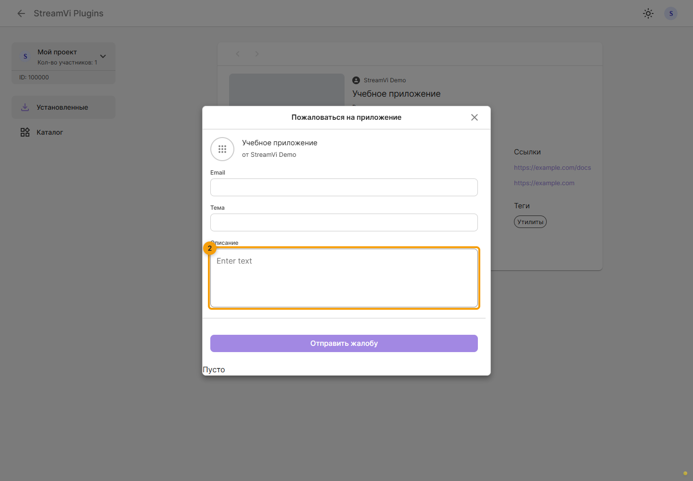The image size is (693, 481).
Task: Click the Описание text area
Action: [x=344, y=278]
